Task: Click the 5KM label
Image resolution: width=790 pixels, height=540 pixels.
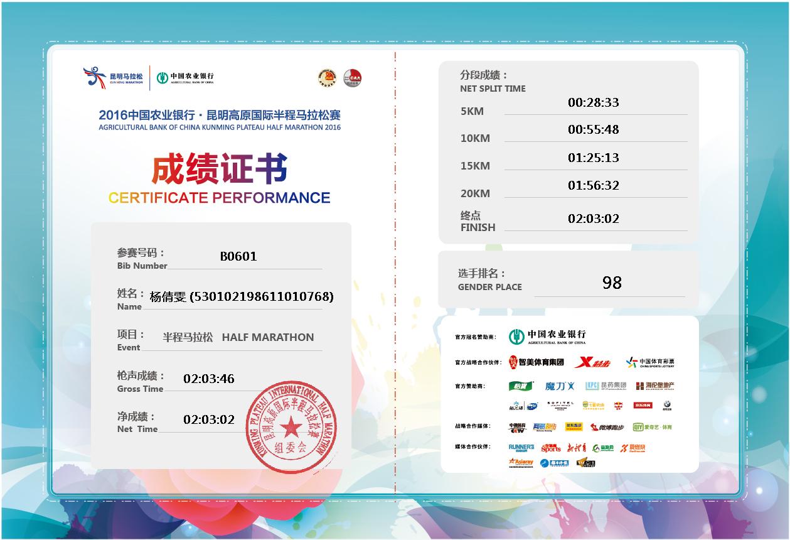Action: (472, 111)
